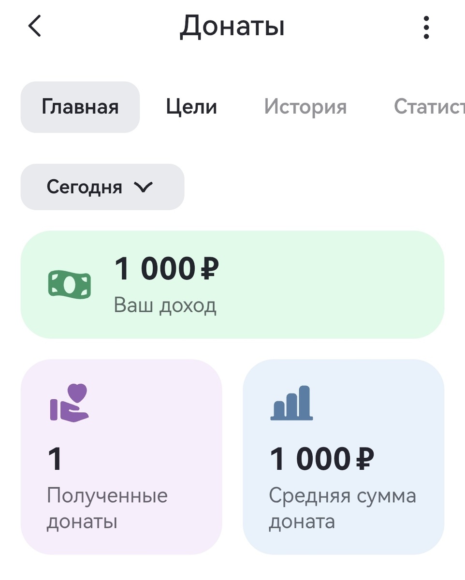Viewport: 465px width, 580px height.
Task: Switch to the Цели tab
Action: pyautogui.click(x=191, y=107)
